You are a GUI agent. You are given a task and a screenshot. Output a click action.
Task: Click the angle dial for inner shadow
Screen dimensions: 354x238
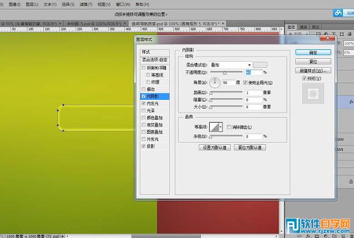coord(215,83)
